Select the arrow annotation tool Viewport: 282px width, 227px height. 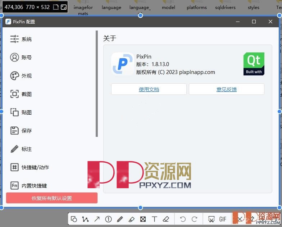coord(97,219)
